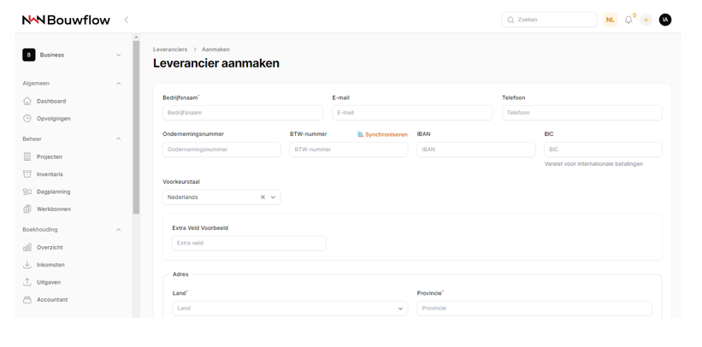Open the notifications bell icon

click(x=628, y=20)
